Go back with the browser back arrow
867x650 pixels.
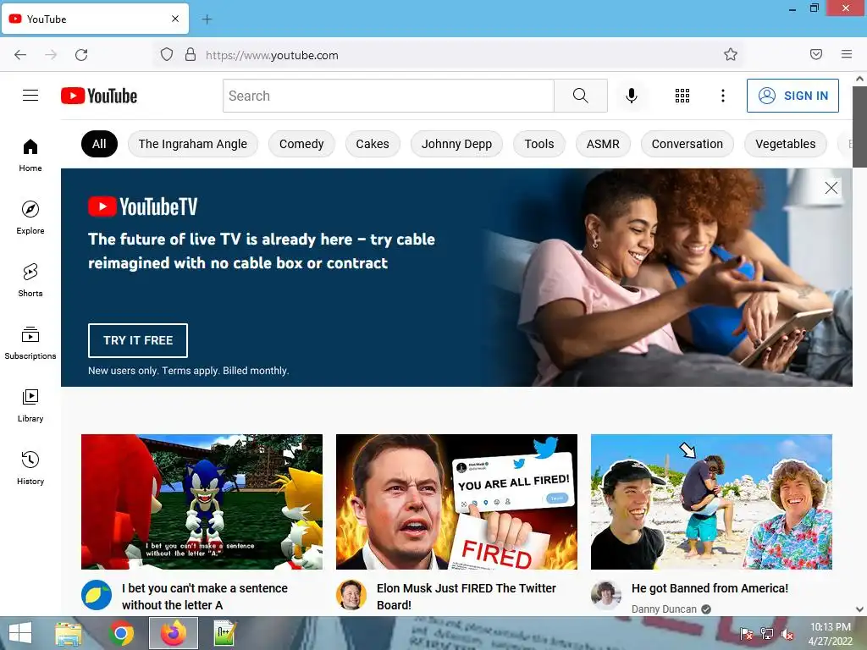click(x=20, y=55)
